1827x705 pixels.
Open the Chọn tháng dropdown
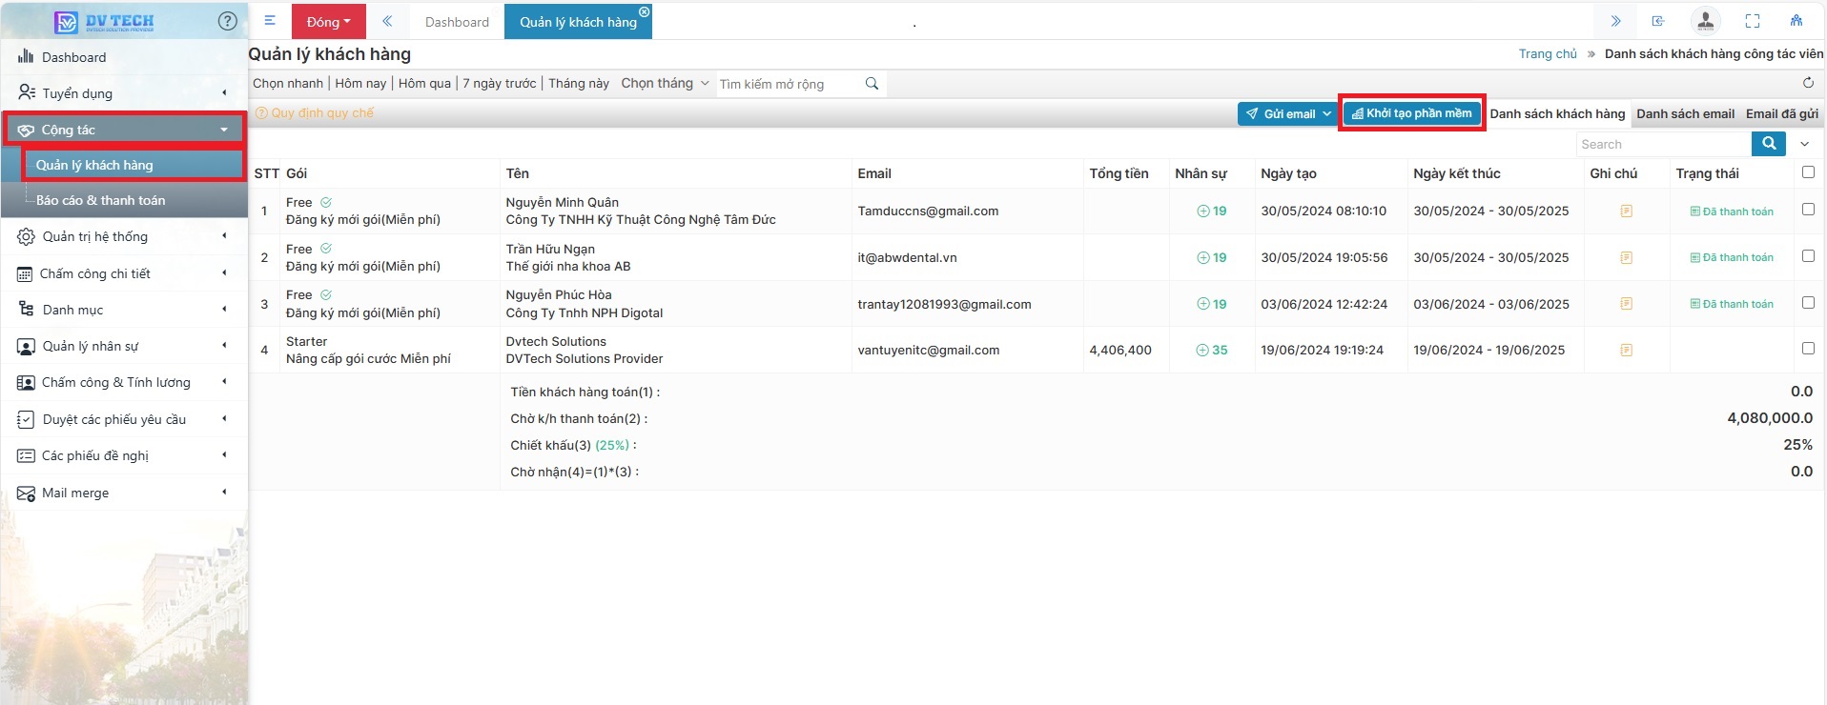(665, 84)
